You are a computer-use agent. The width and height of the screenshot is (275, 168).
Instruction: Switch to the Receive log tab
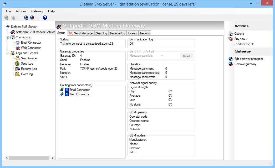[x=118, y=33]
